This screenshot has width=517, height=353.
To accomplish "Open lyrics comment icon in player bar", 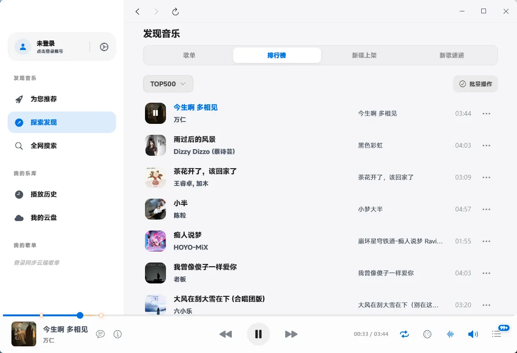I will tap(100, 334).
